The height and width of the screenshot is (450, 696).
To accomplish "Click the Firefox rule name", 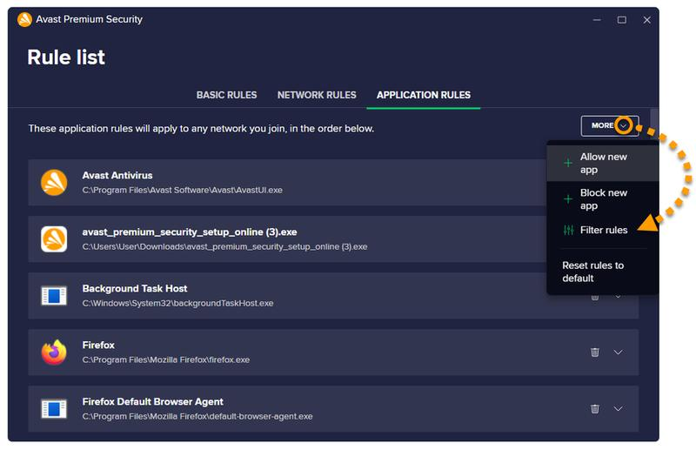I will pyautogui.click(x=98, y=346).
